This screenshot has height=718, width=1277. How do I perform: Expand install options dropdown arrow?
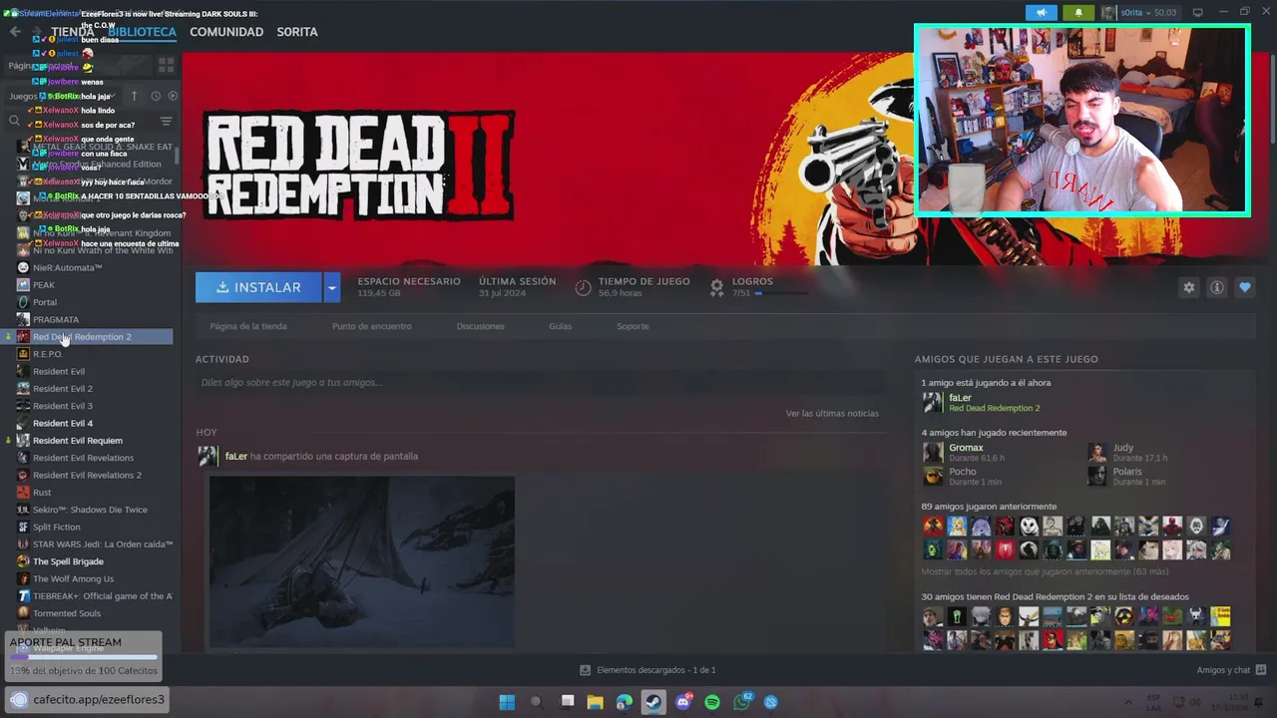[x=332, y=287]
